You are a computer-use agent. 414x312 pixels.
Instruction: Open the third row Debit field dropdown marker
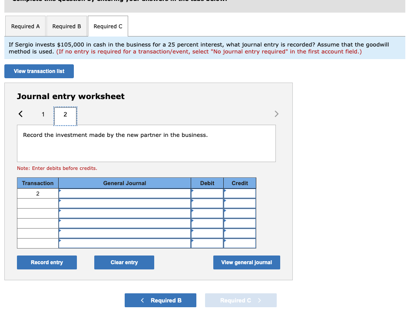192,212
